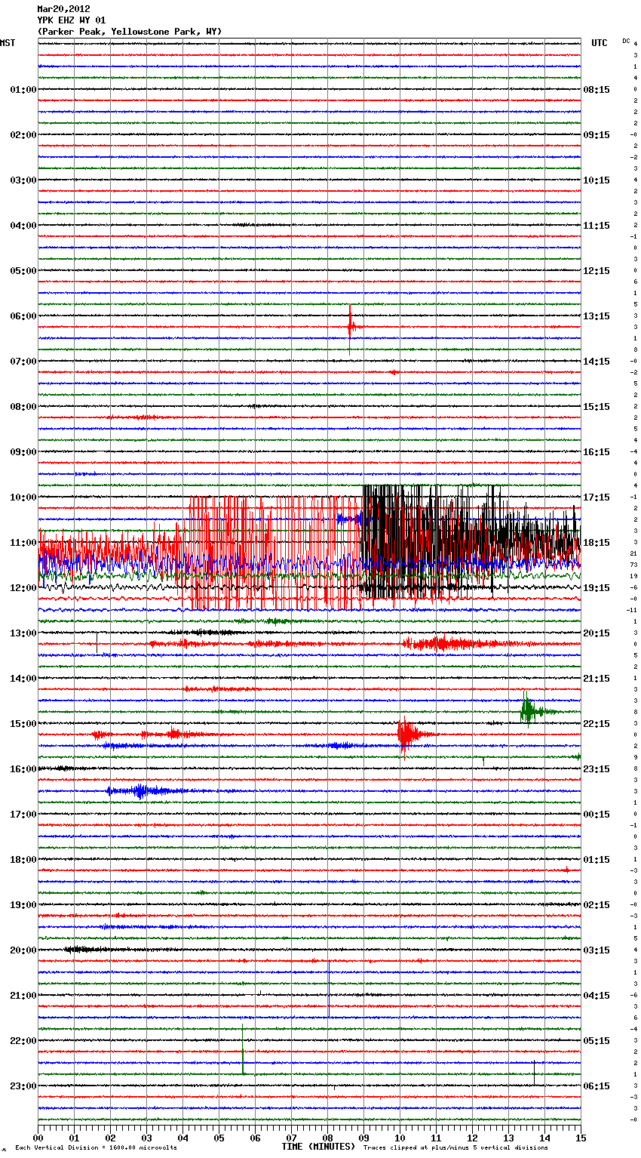The height and width of the screenshot is (1158, 641).
Task: Click the 23:15 UTC time label
Action: [597, 769]
